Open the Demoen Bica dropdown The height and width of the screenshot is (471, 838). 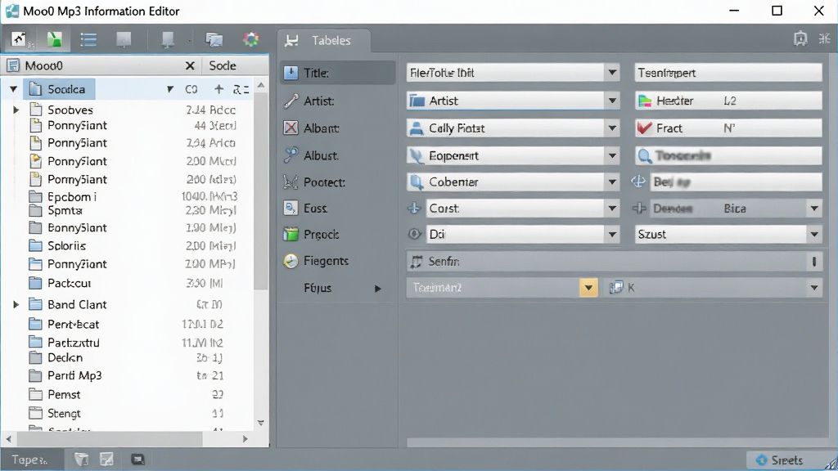pyautogui.click(x=814, y=209)
